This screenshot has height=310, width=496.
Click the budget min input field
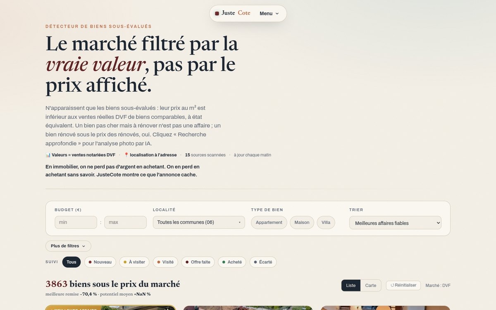[76, 222]
